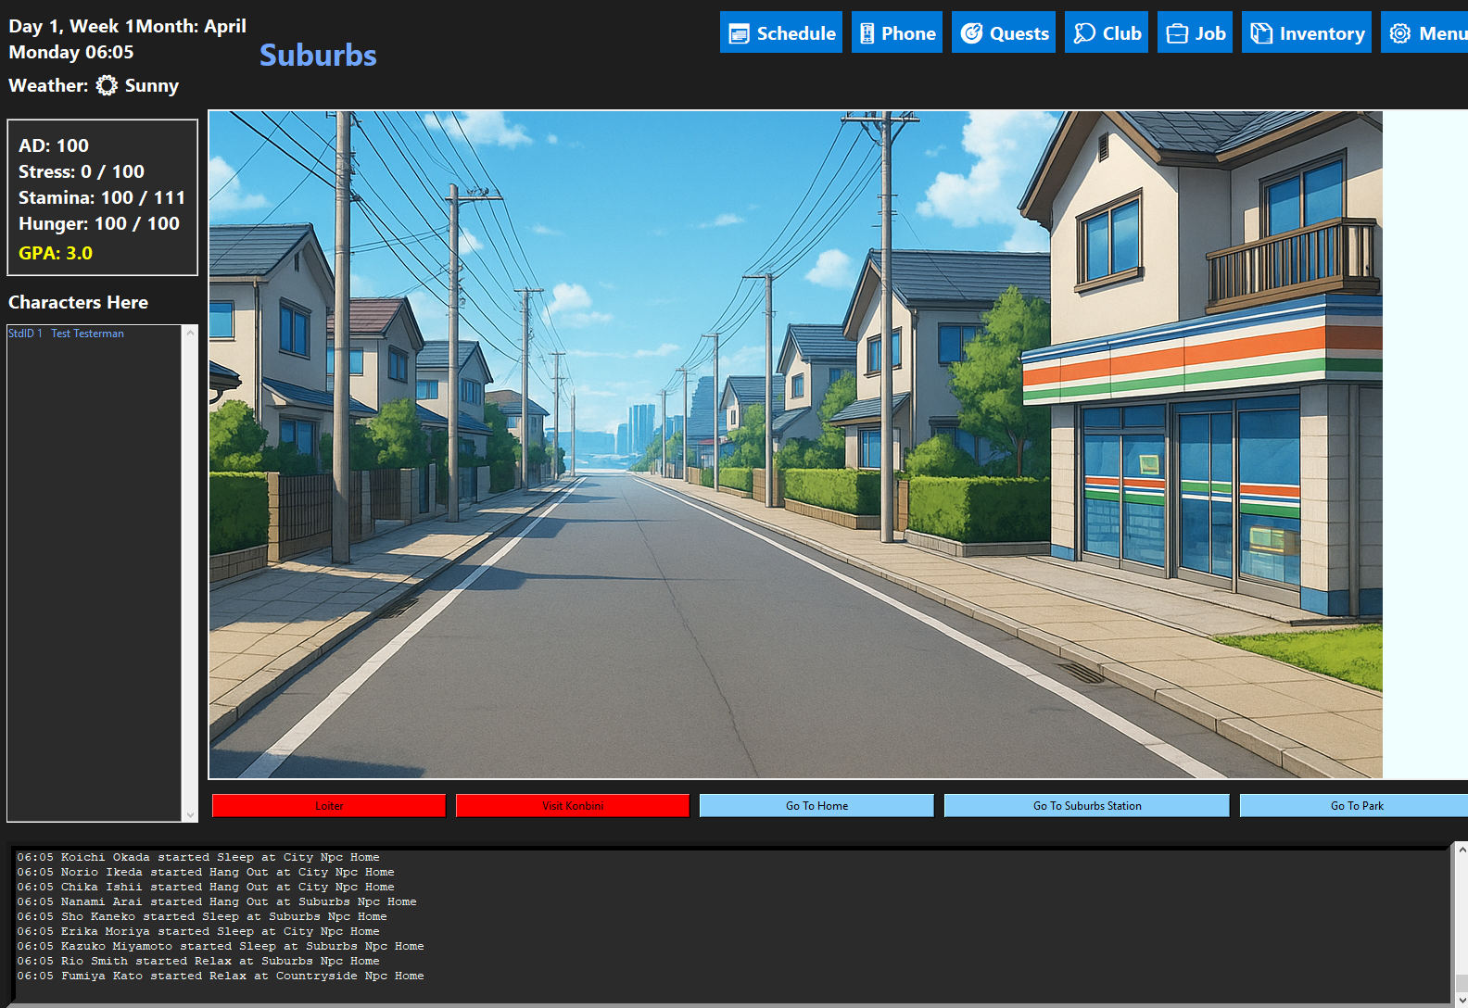This screenshot has height=1008, width=1468.
Task: Click the Characters Here heading
Action: tap(78, 302)
